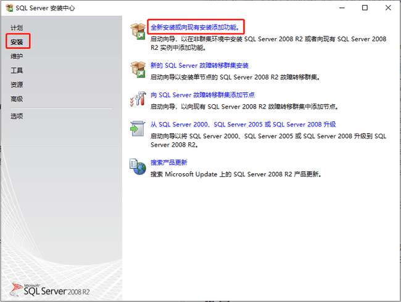Minimize the installation center window
The height and width of the screenshot is (302, 401).
[x=342, y=8]
